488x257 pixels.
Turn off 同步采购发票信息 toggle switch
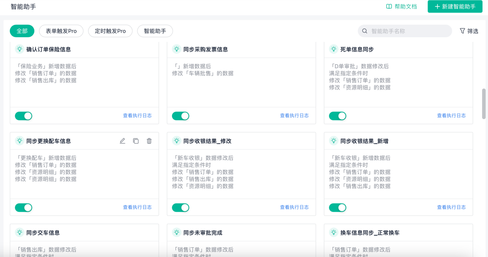pyautogui.click(x=180, y=116)
